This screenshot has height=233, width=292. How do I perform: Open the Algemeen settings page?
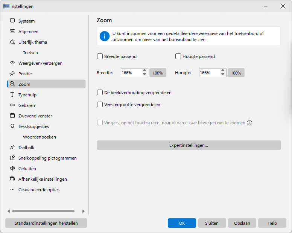point(46,32)
